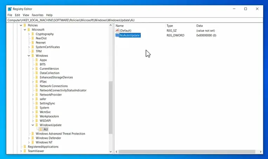Screen dimensions: 268x159
Task: Click the tree pane vertical scrollbar thumb
Action: pyautogui.click(x=110, y=108)
